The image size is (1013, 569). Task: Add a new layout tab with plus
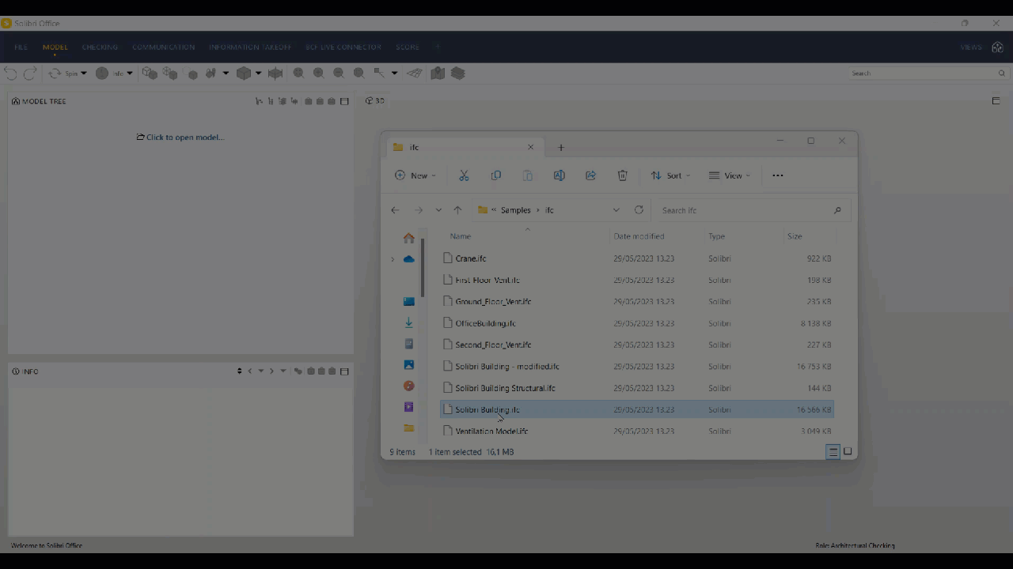click(437, 47)
